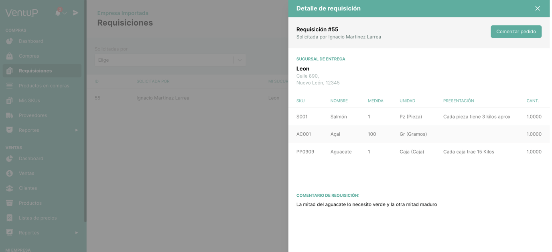Expand the Reportes submenu under Ventas
552x252 pixels.
(x=77, y=233)
